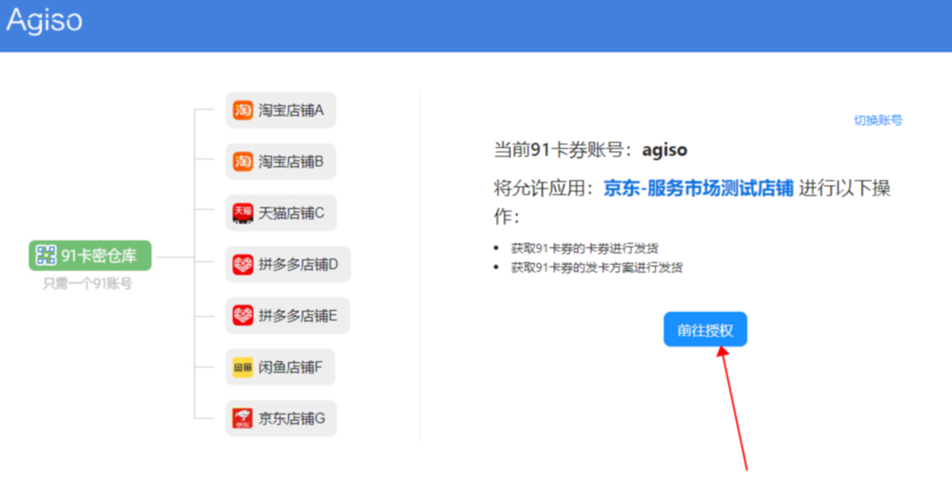Select the 拼多多店铺D label text

(298, 265)
